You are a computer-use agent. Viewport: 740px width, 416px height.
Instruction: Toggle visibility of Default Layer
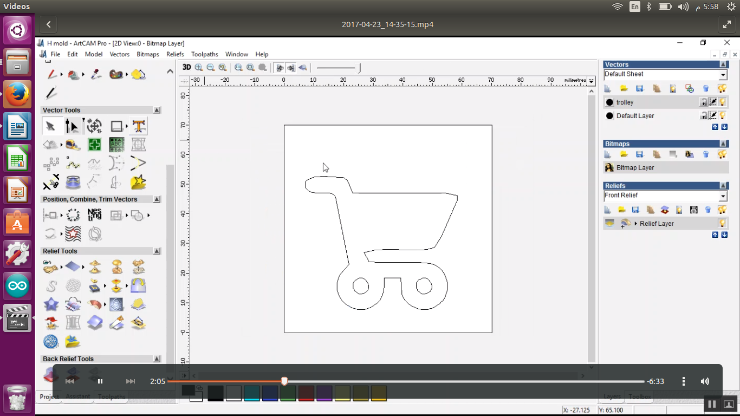pos(723,115)
